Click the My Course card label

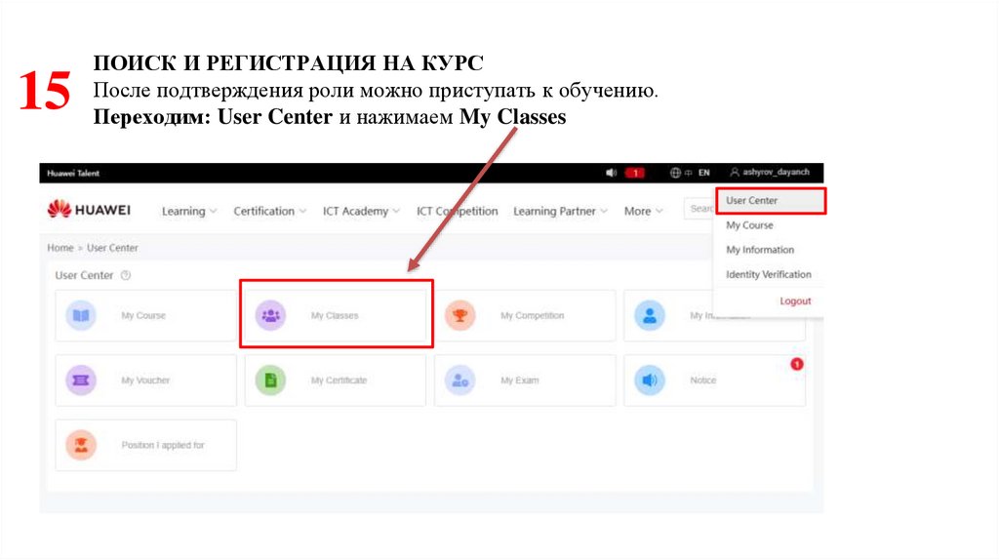143,315
